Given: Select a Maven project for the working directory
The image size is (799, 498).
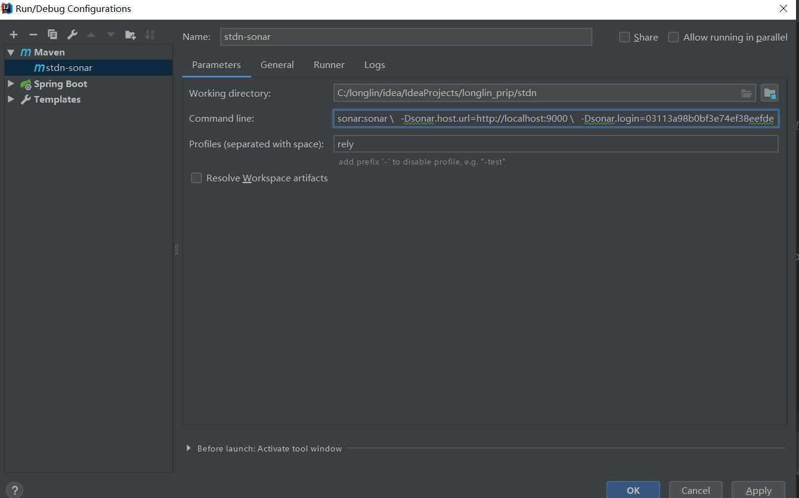Looking at the screenshot, I should point(770,93).
